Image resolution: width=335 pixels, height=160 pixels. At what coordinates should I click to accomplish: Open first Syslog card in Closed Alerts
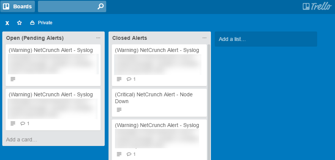point(159,65)
